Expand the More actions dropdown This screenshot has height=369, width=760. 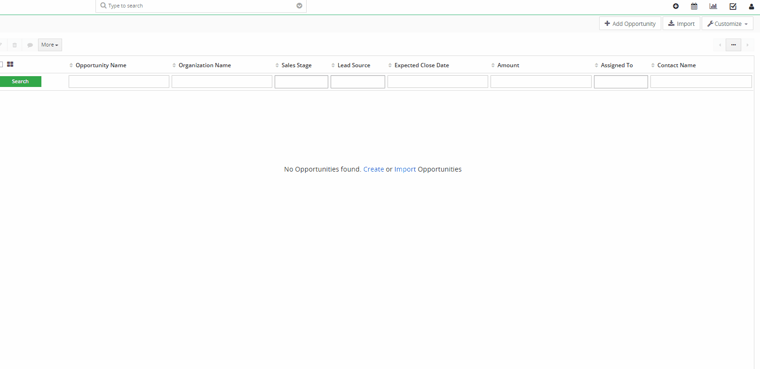pos(50,45)
